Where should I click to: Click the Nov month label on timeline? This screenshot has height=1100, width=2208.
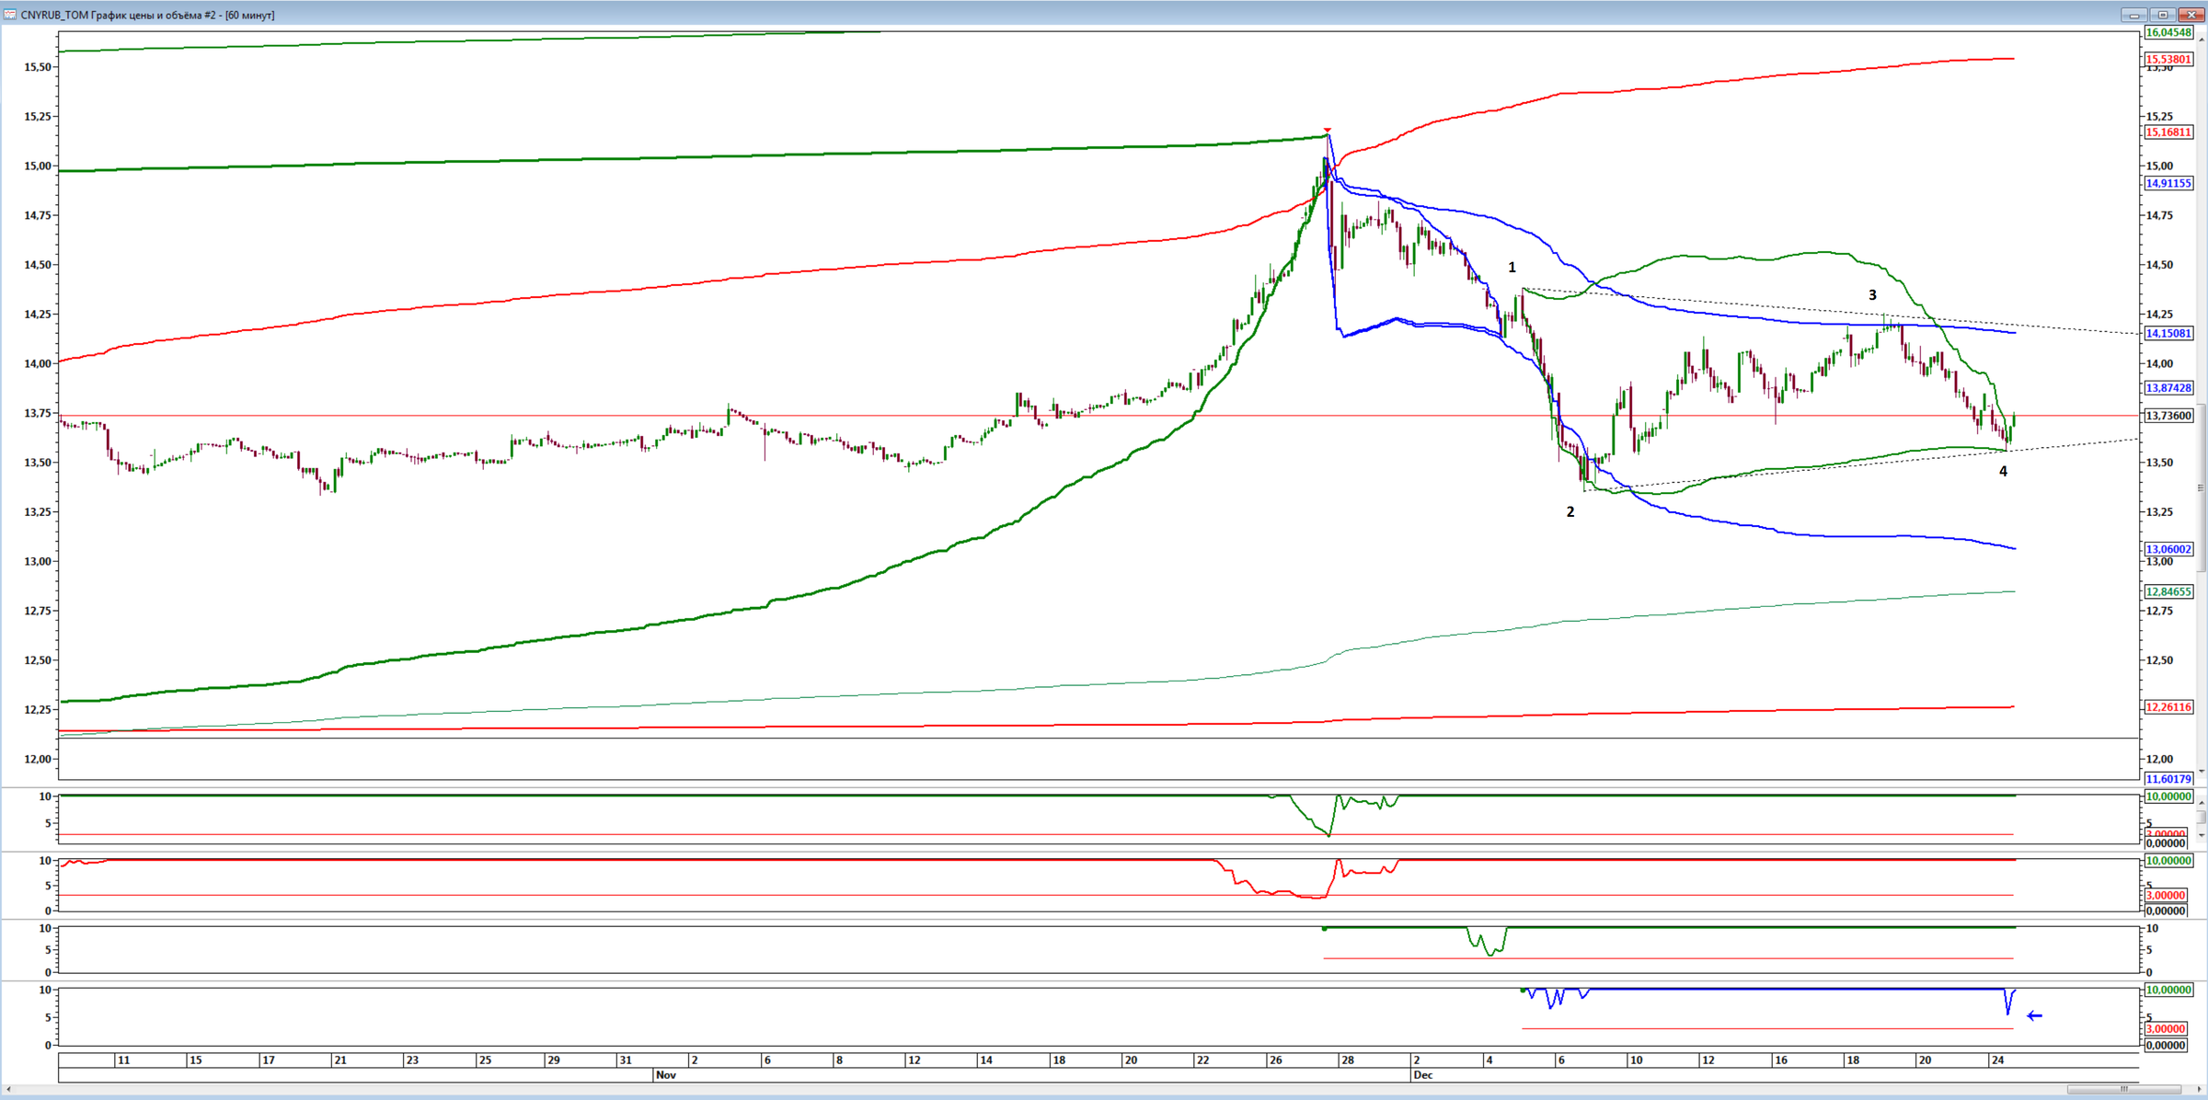click(666, 1074)
